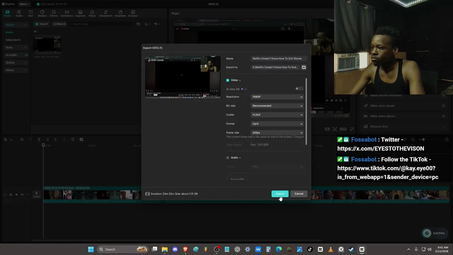453x255 pixels.
Task: Open the Filters panel
Action: click(x=92, y=13)
